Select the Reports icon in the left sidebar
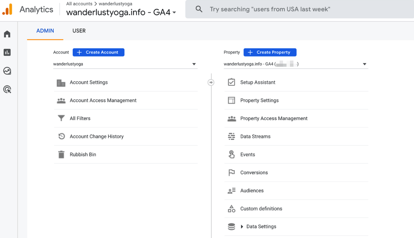The width and height of the screenshot is (414, 238). coord(7,52)
